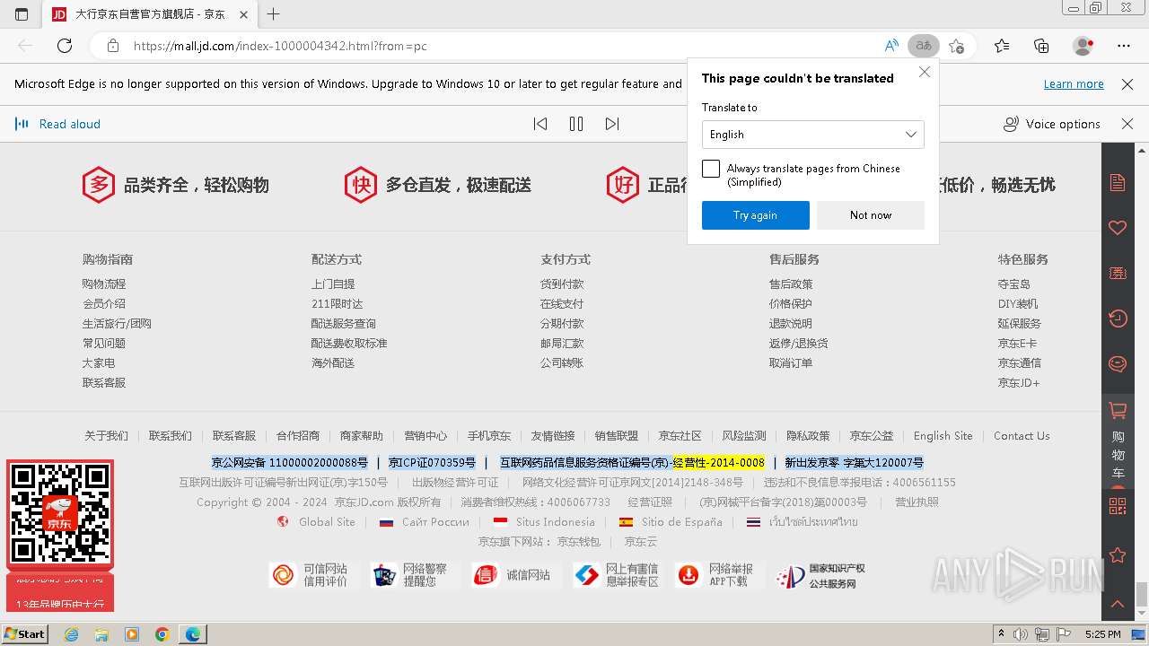This screenshot has width=1149, height=646.
Task: Expand the Translate to English dropdown
Action: [813, 135]
